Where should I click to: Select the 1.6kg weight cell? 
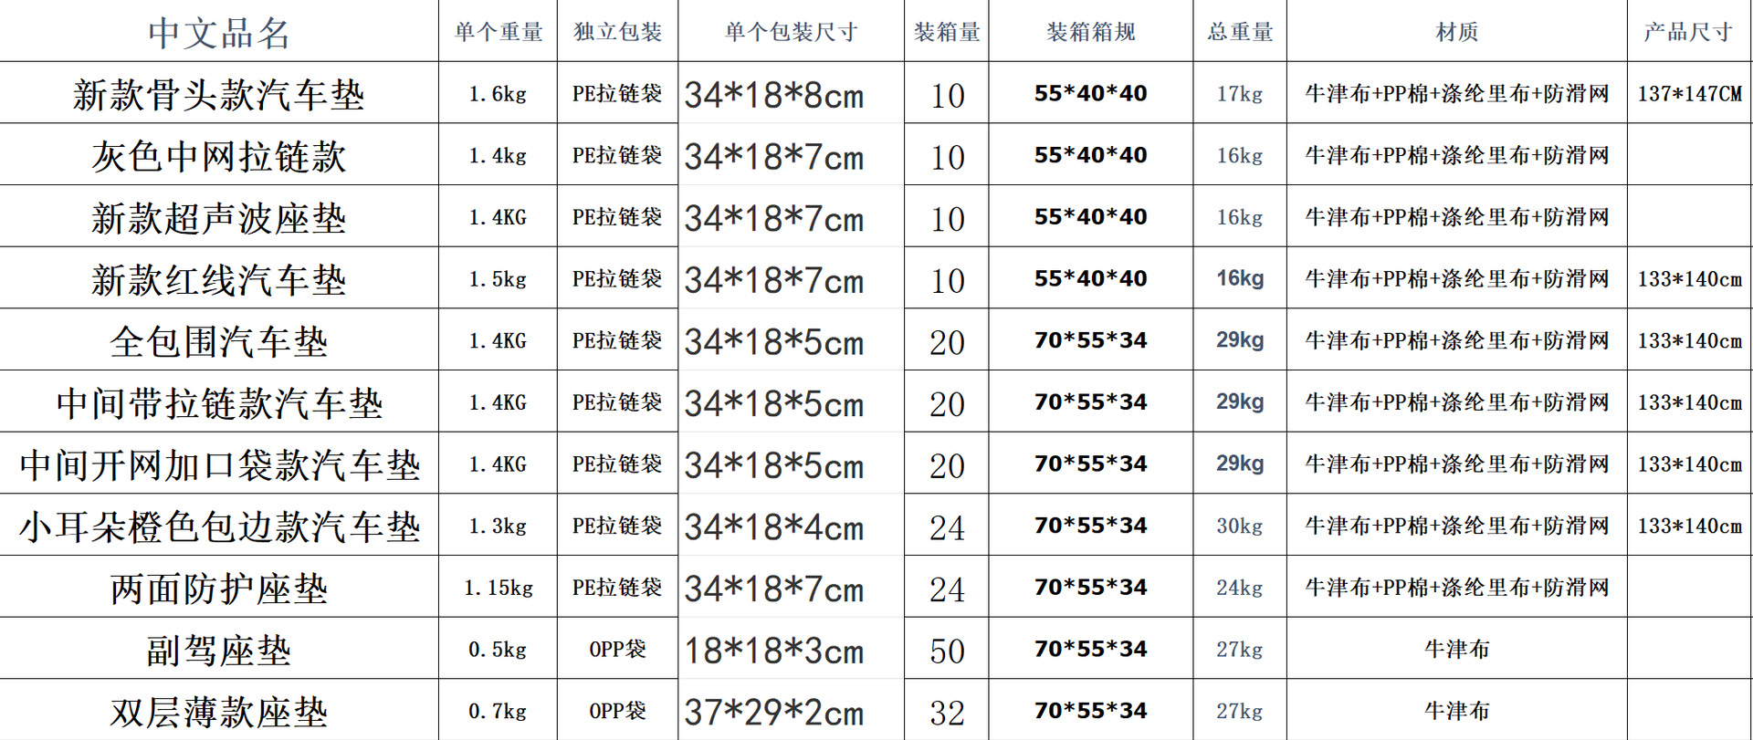(499, 93)
